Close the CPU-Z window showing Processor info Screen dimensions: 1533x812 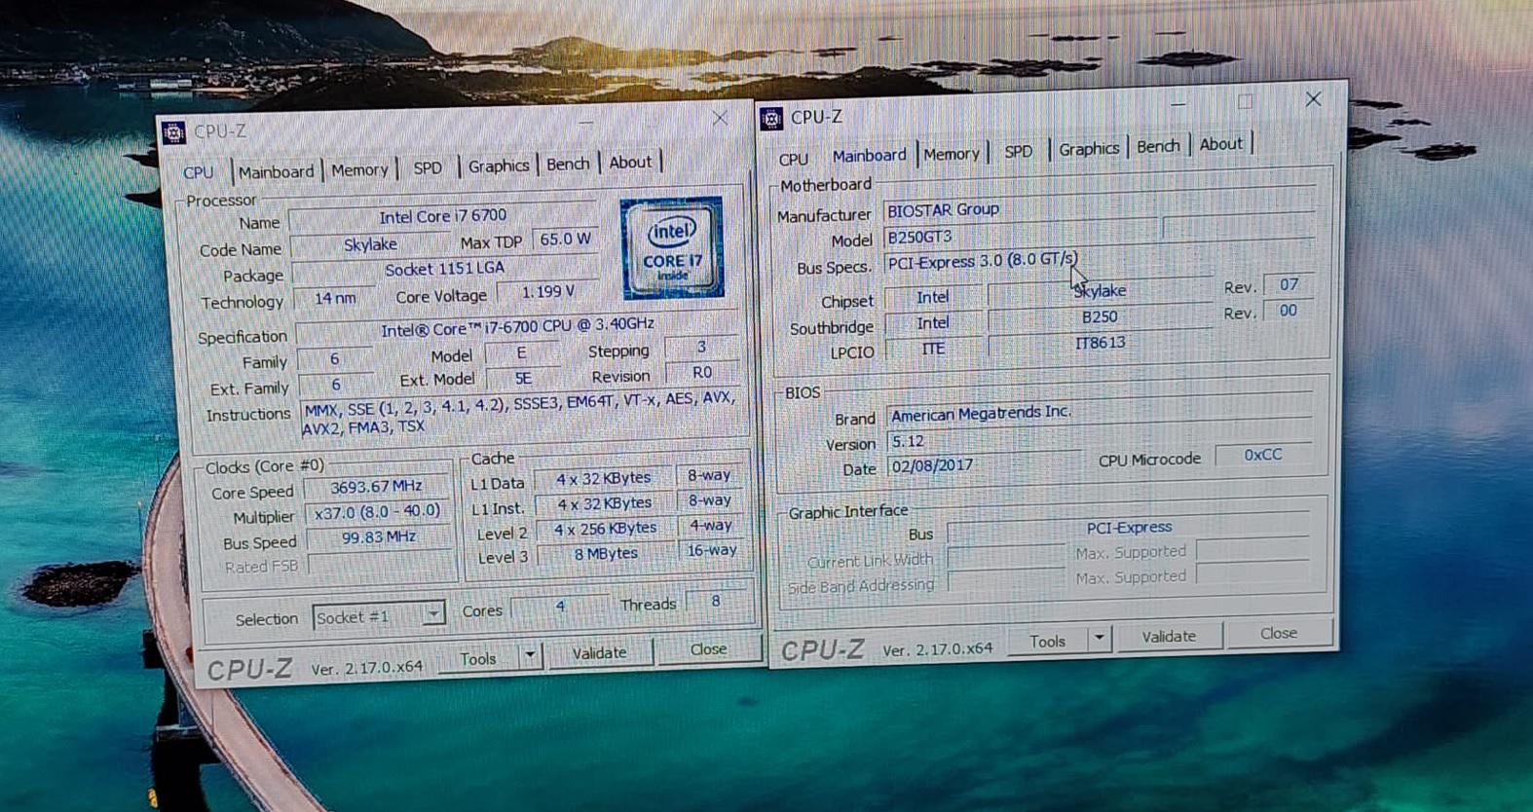pos(720,119)
